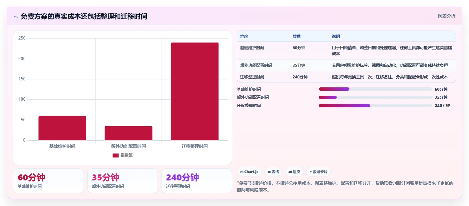Click the 240分钟 table cell
The width and height of the screenshot is (469, 206).
[300, 77]
